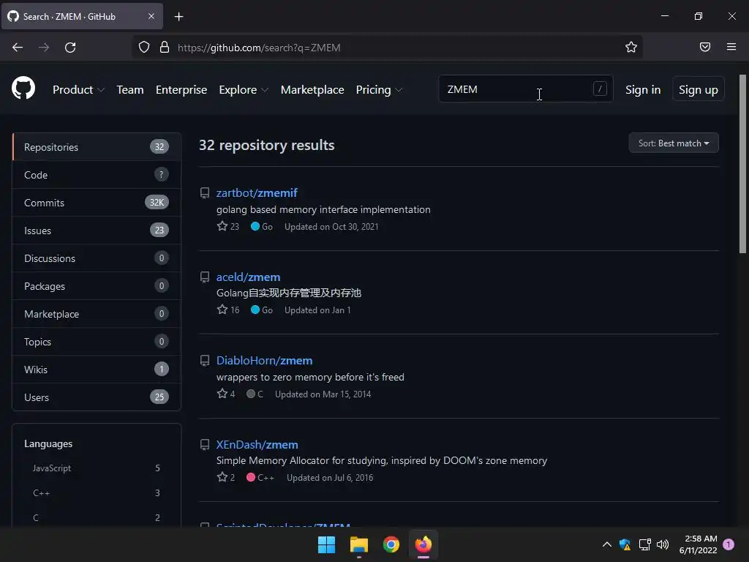The height and width of the screenshot is (562, 749).
Task: Select Marketplace in the sidebar filters
Action: coord(97,314)
